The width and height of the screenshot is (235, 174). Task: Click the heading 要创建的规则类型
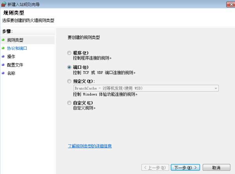pos(84,37)
